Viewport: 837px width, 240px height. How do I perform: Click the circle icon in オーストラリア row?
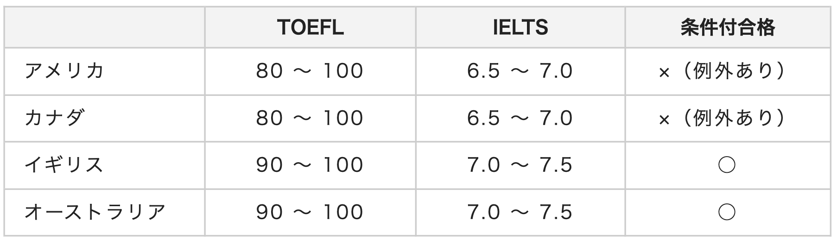point(727,212)
